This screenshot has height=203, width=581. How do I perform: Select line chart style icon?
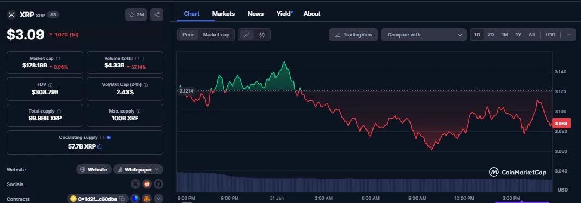247,35
